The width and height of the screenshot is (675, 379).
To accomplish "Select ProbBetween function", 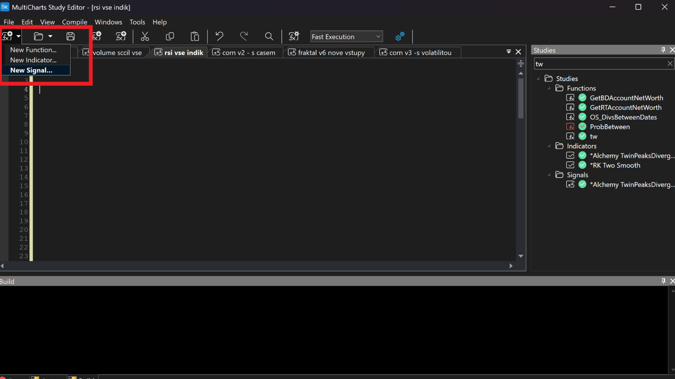I will (x=610, y=127).
